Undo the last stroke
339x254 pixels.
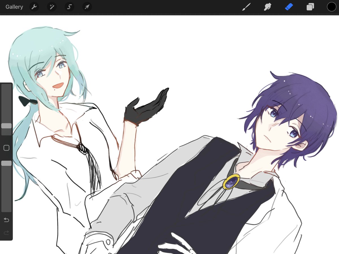(6, 220)
